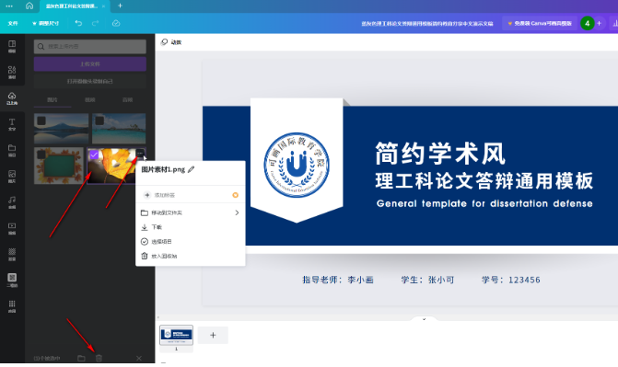Open the Audio panel in sidebar
Image resolution: width=618 pixels, height=367 pixels.
(x=12, y=202)
